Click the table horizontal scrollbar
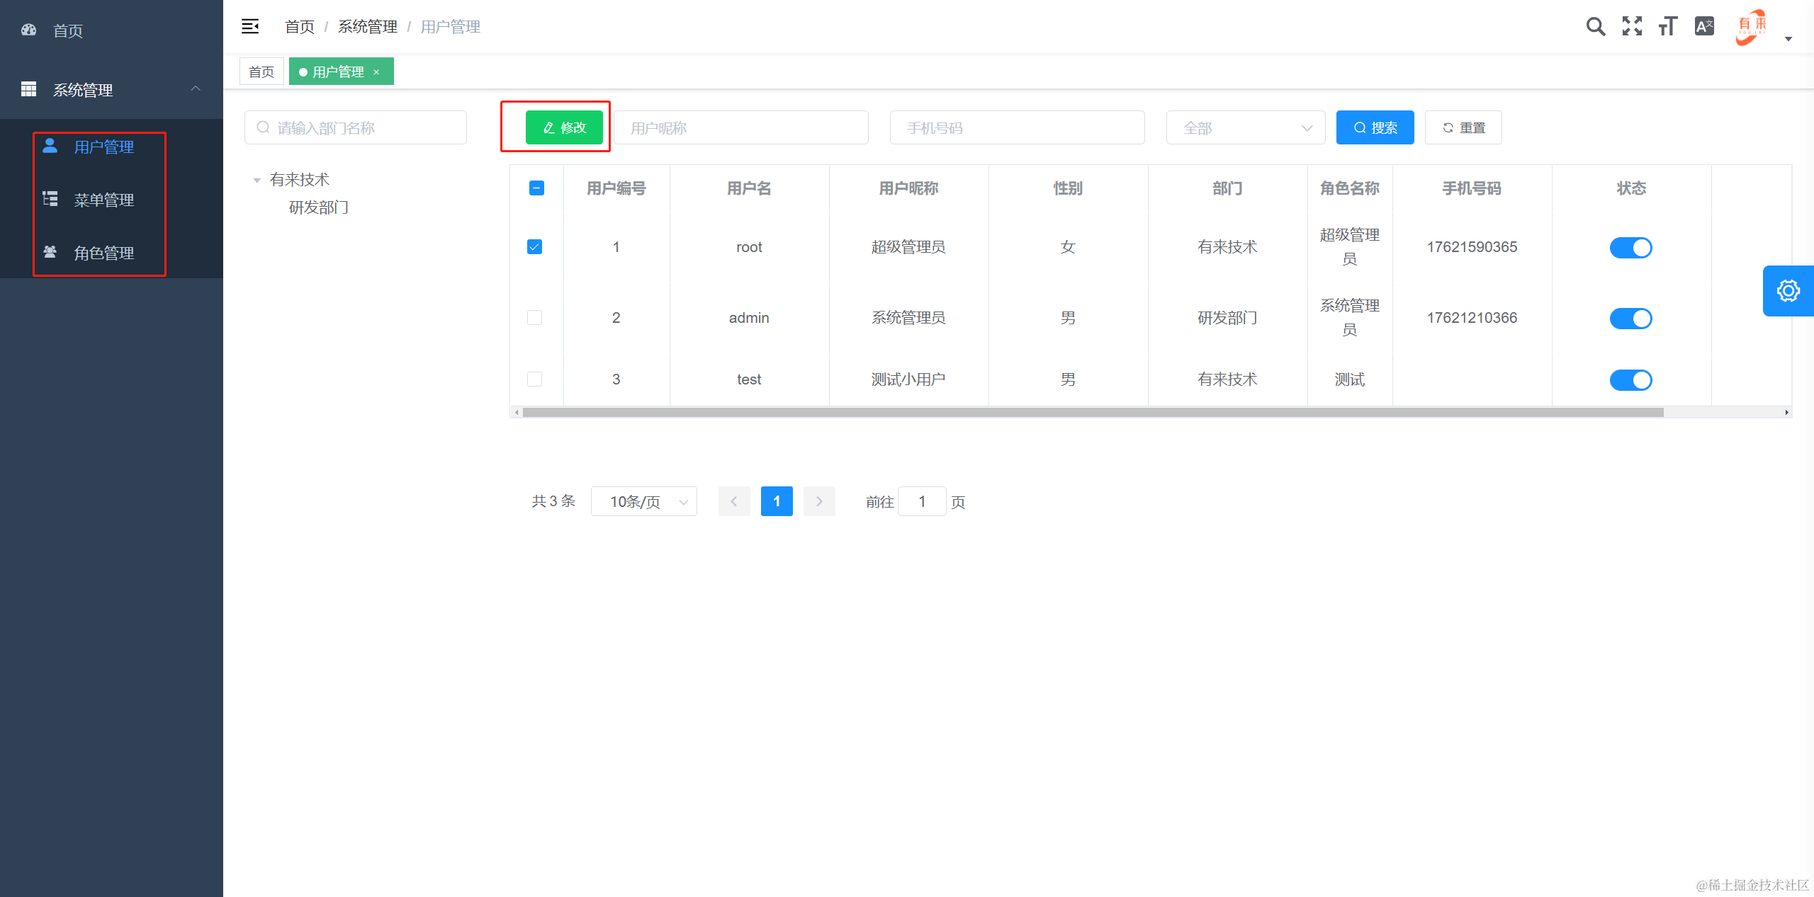The width and height of the screenshot is (1814, 897). click(1091, 412)
